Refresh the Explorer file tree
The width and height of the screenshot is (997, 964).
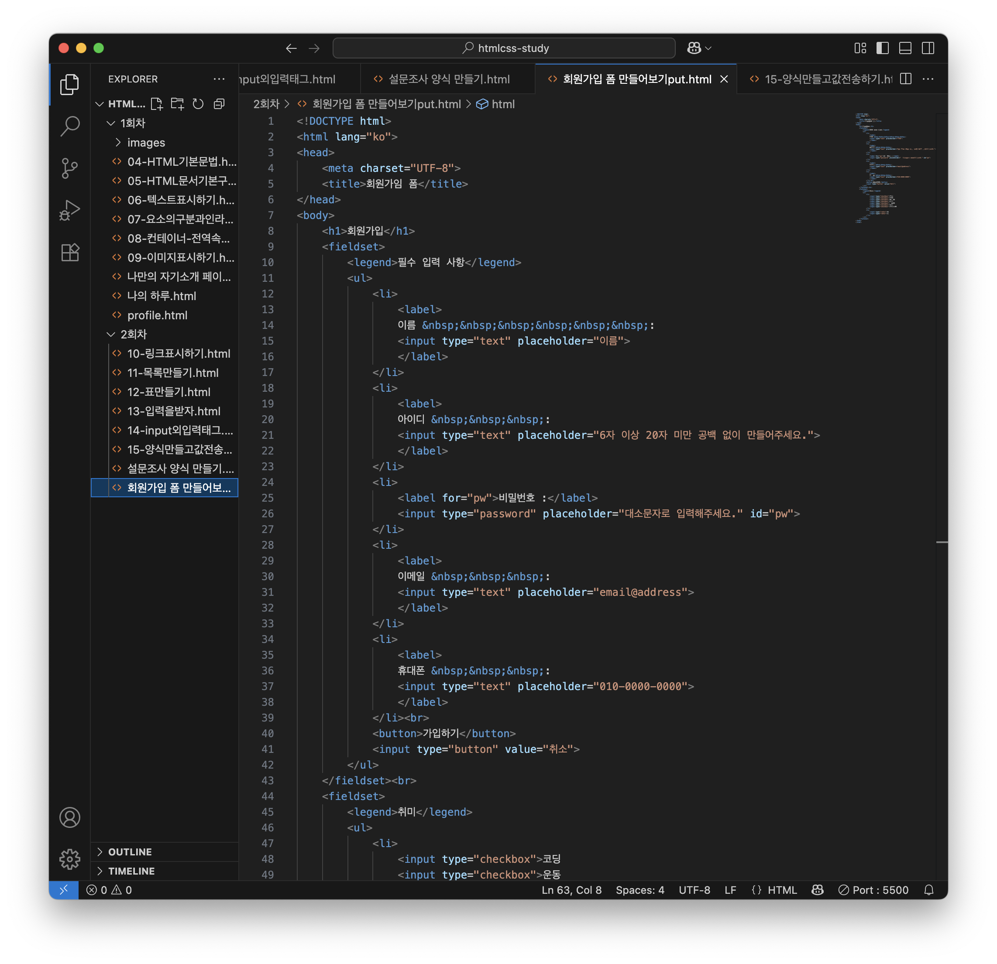pyautogui.click(x=198, y=104)
